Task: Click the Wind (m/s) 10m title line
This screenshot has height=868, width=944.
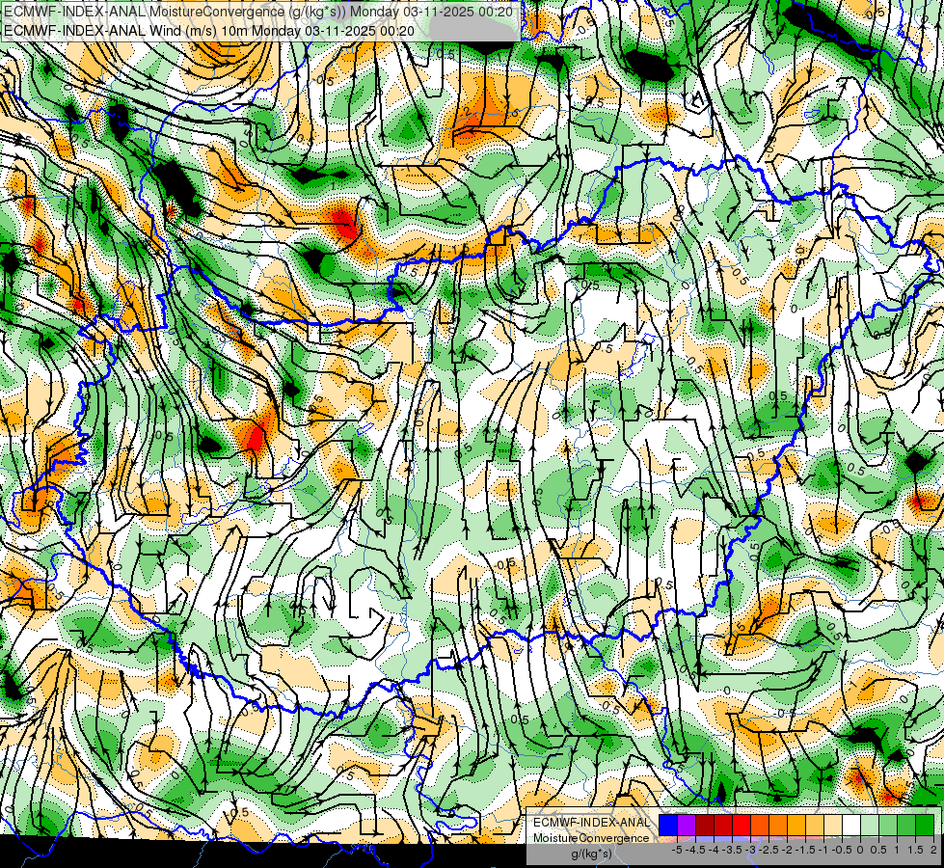Action: [x=209, y=31]
